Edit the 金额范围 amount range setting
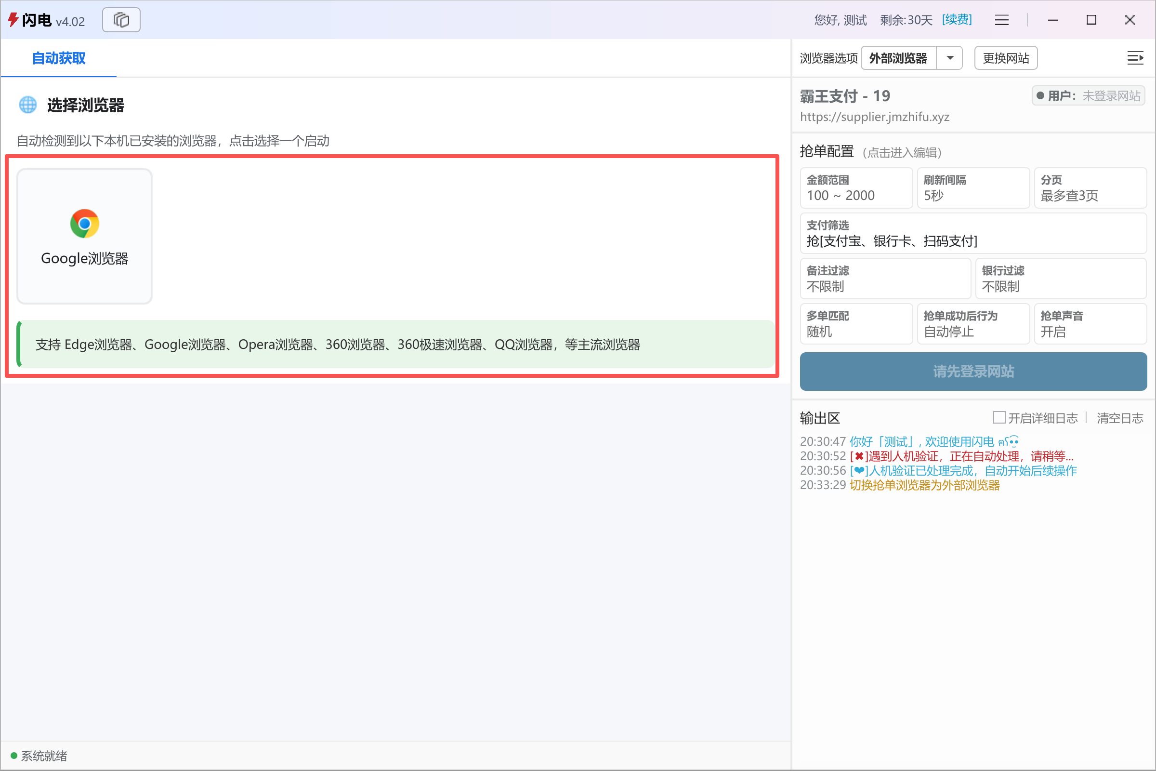Screen dimensions: 1156x771 click(x=856, y=188)
